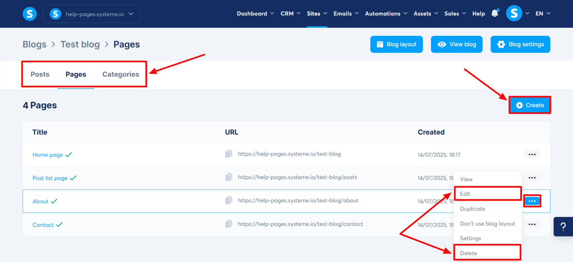The height and width of the screenshot is (262, 573).
Task: Open the EN language dropdown
Action: pos(543,14)
